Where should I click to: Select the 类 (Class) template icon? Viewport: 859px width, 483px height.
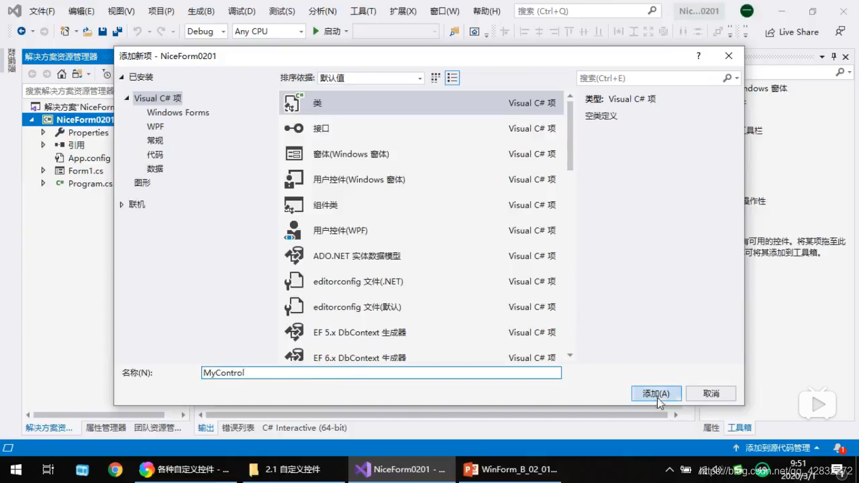[x=294, y=103]
